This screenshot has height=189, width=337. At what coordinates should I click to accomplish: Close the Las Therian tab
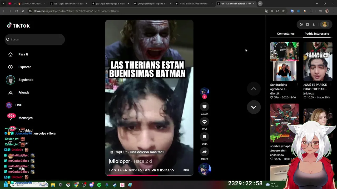click(254, 4)
